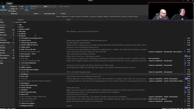Screen dimensions: 194x109
Task: Toggle the Hardware support checkbox
Action: pyautogui.click(x=18, y=29)
